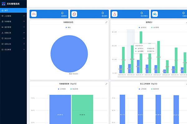Toggle 工作效率 legend in 员工工作效率 chart
The width and height of the screenshot is (187, 124).
(x=142, y=89)
